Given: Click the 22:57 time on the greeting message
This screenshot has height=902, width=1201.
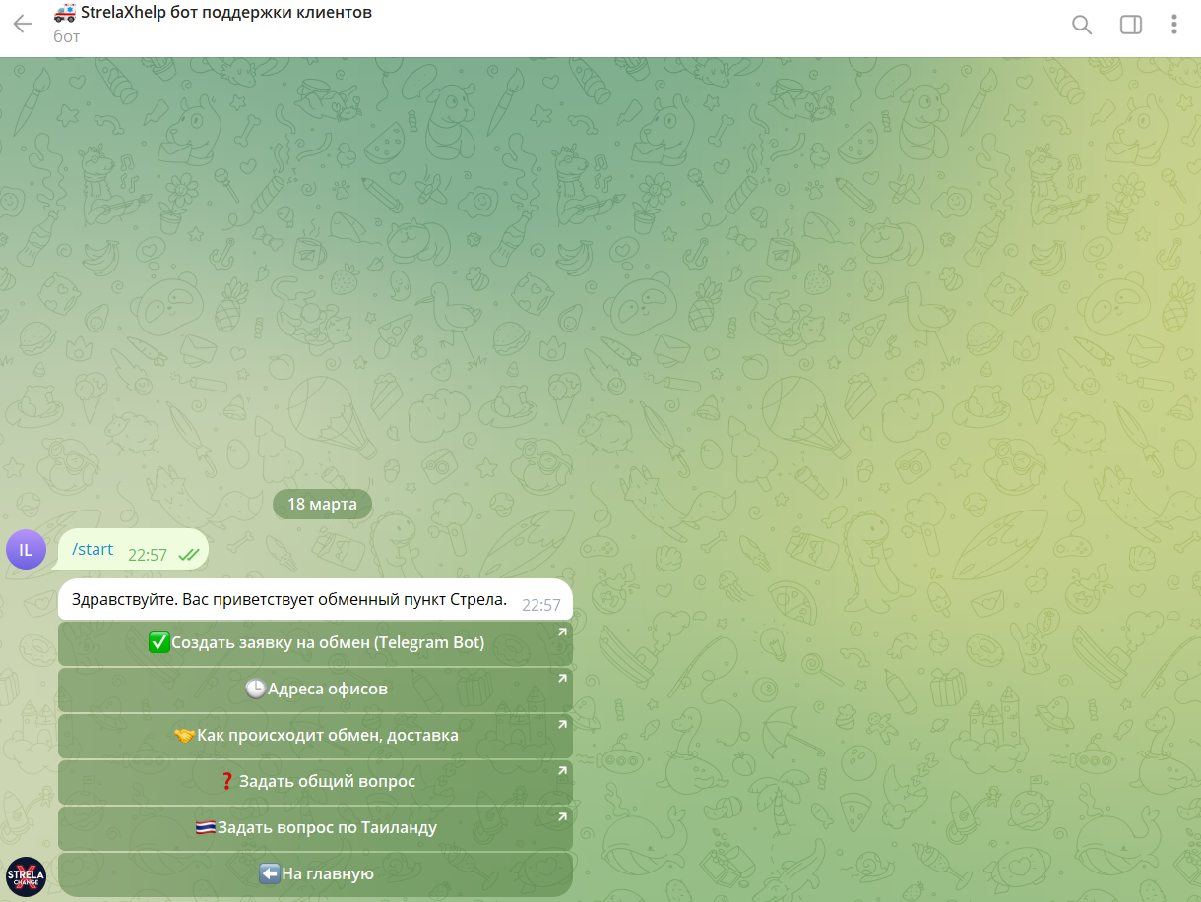Looking at the screenshot, I should [x=541, y=605].
